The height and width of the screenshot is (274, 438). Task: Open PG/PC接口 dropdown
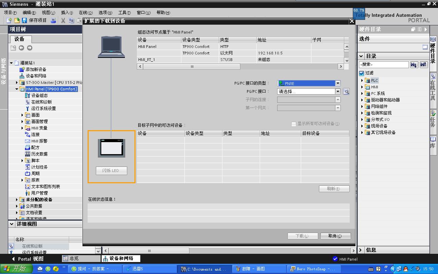(338, 91)
